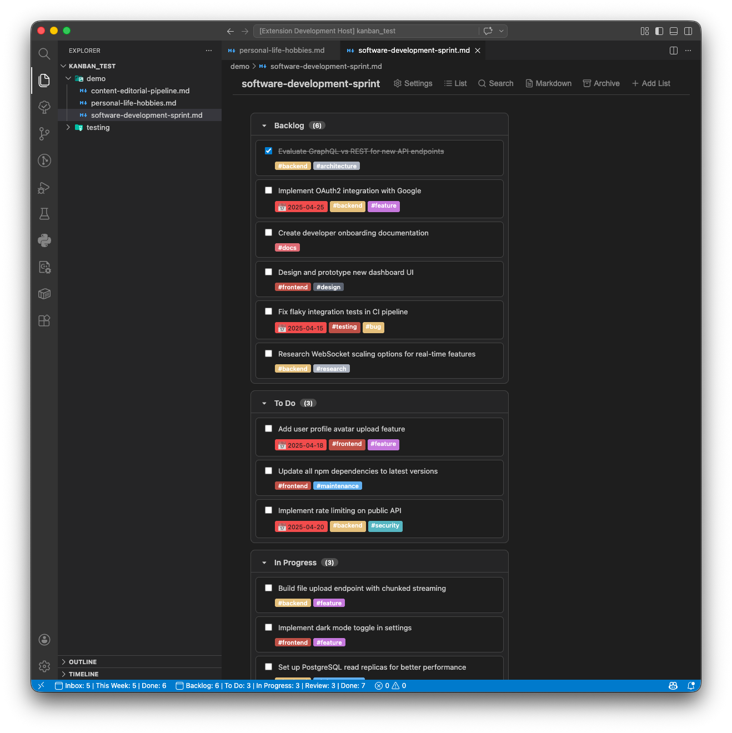The height and width of the screenshot is (733, 732).
Task: Open kanban Settings from the board toolbar
Action: click(413, 83)
